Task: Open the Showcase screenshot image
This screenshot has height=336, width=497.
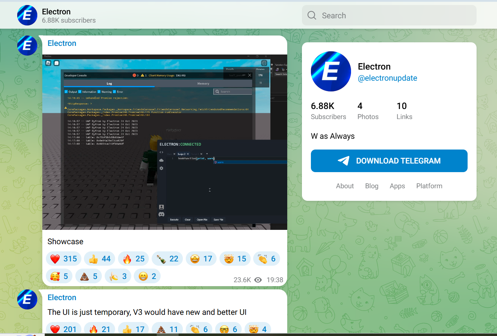Action: (165, 142)
